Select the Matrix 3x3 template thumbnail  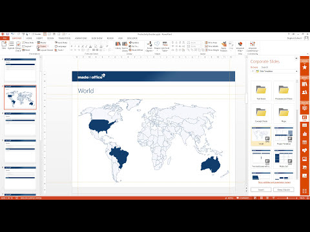click(x=284, y=159)
